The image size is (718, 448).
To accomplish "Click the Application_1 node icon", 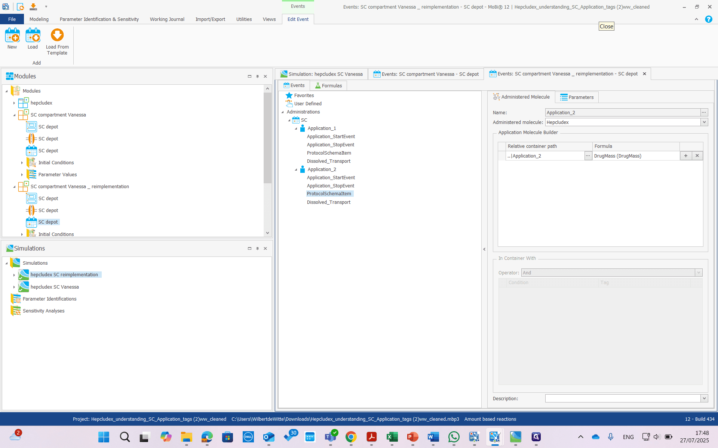I will click(x=303, y=128).
